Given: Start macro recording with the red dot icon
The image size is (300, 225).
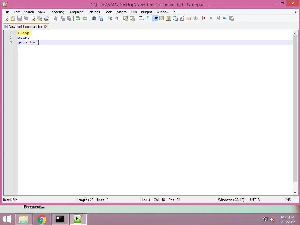Looking at the screenshot, I should coord(204,18).
